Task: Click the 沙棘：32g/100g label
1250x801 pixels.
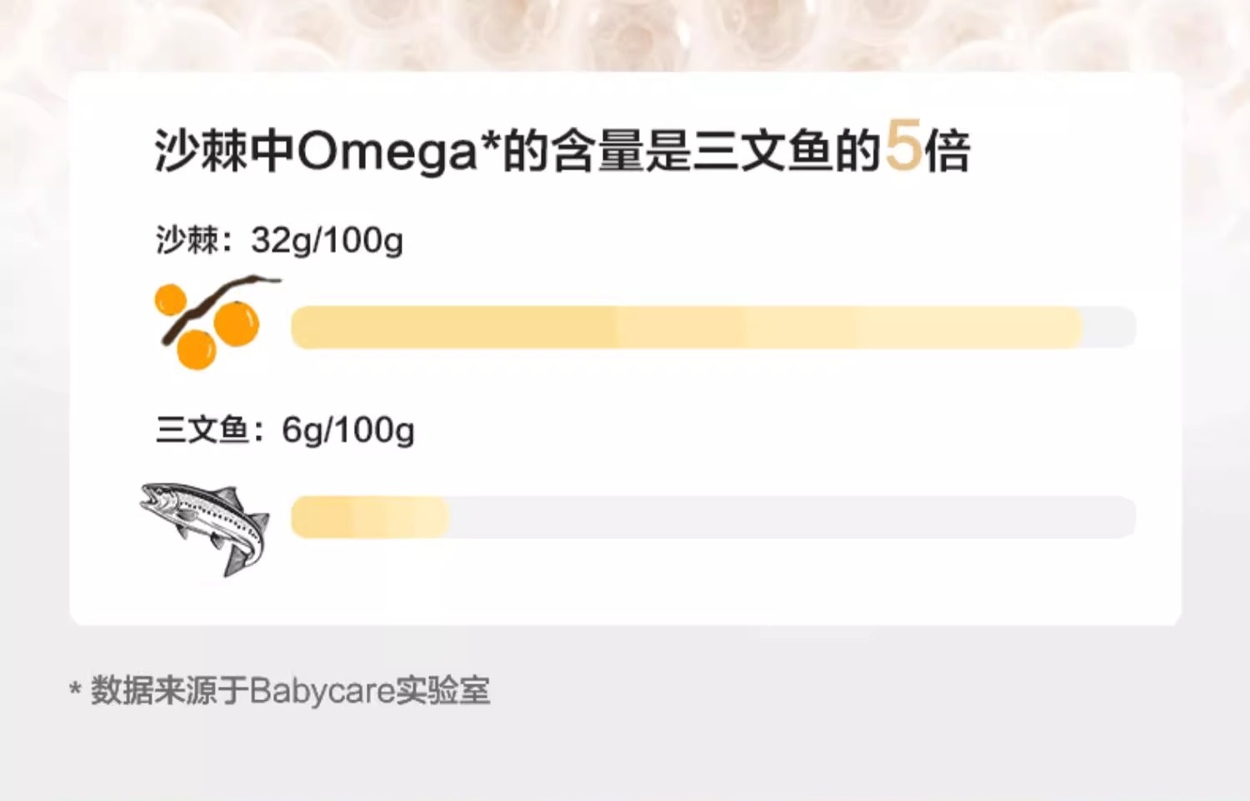Action: [279, 240]
